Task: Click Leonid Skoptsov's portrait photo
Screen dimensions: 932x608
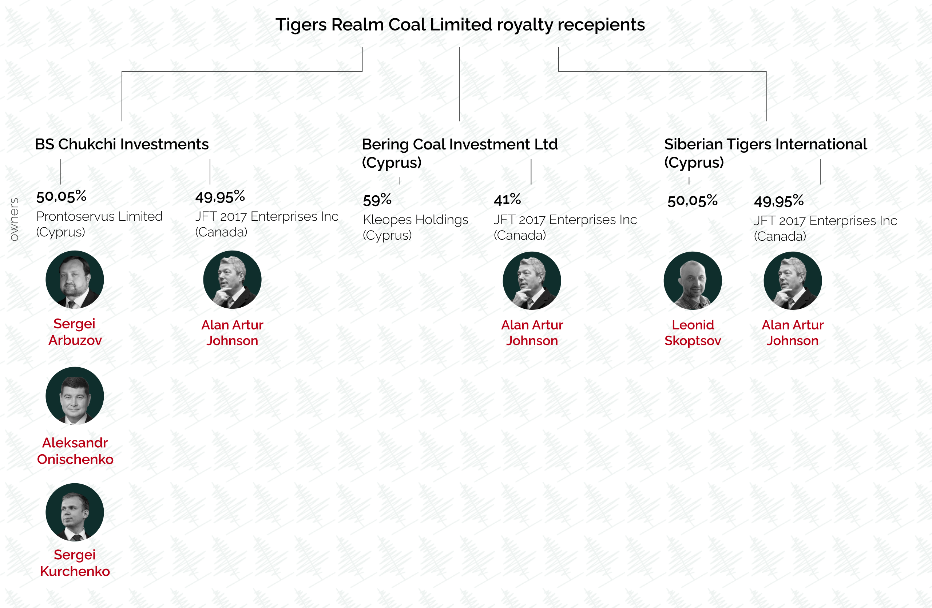Action: coord(693,280)
